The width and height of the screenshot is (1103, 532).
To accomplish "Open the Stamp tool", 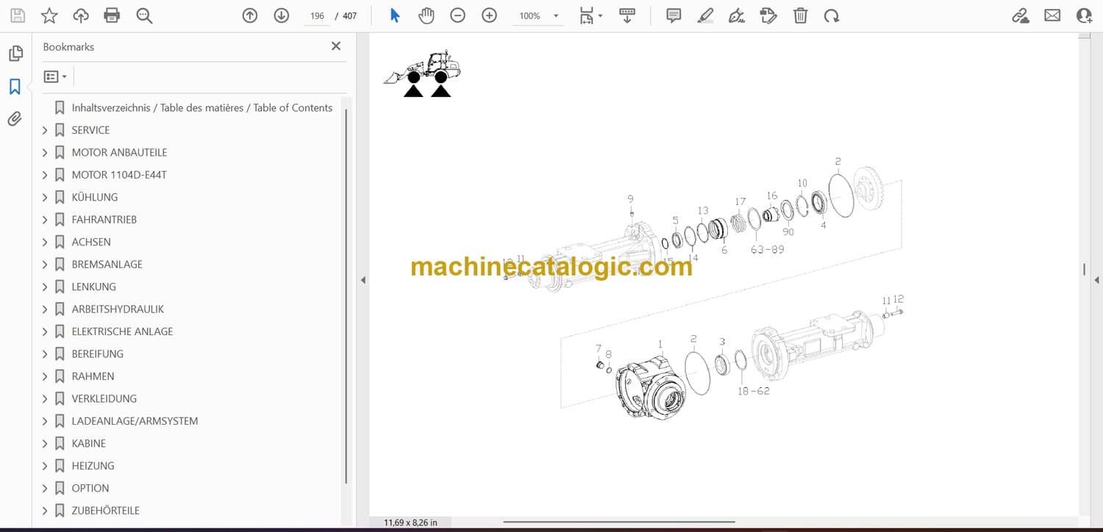I will pyautogui.click(x=768, y=15).
